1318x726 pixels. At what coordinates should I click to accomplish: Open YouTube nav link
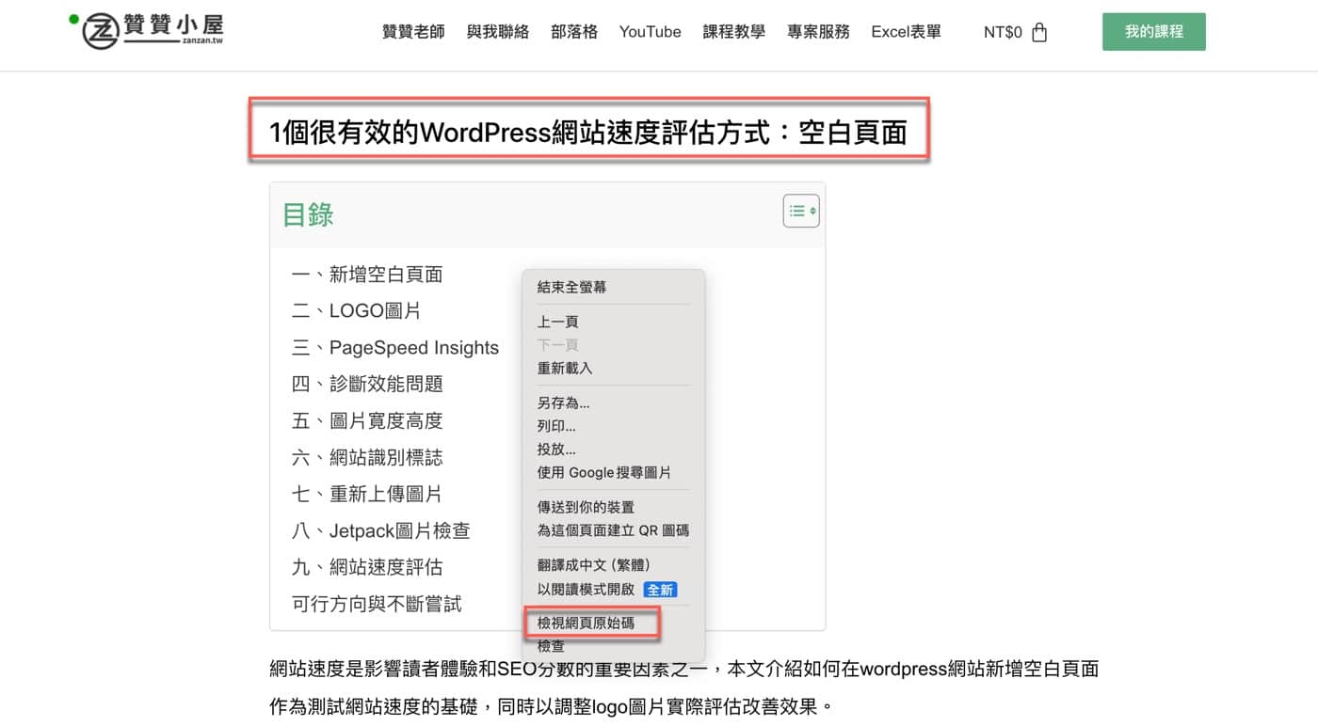[x=650, y=32]
